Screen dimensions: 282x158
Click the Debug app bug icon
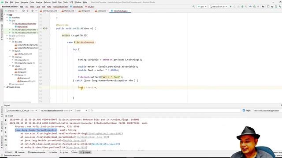coord(242,7)
